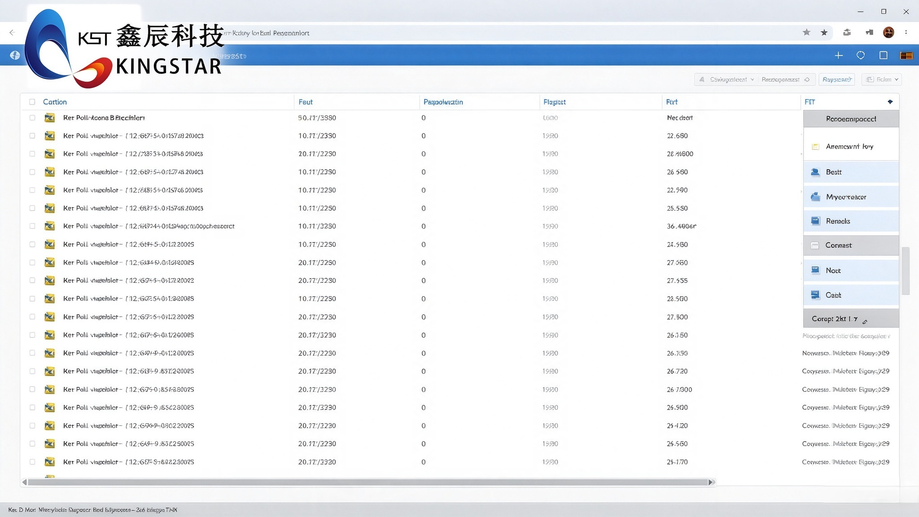Click the user profile avatar

(888, 32)
